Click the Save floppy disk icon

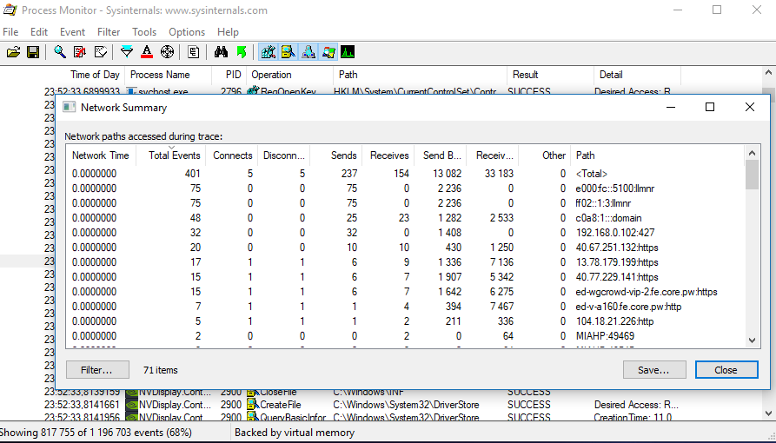pos(33,52)
